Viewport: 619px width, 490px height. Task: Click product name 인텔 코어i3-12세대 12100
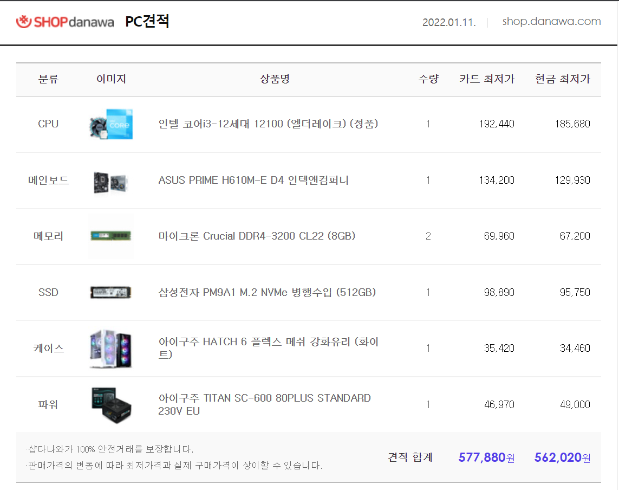[x=268, y=124]
